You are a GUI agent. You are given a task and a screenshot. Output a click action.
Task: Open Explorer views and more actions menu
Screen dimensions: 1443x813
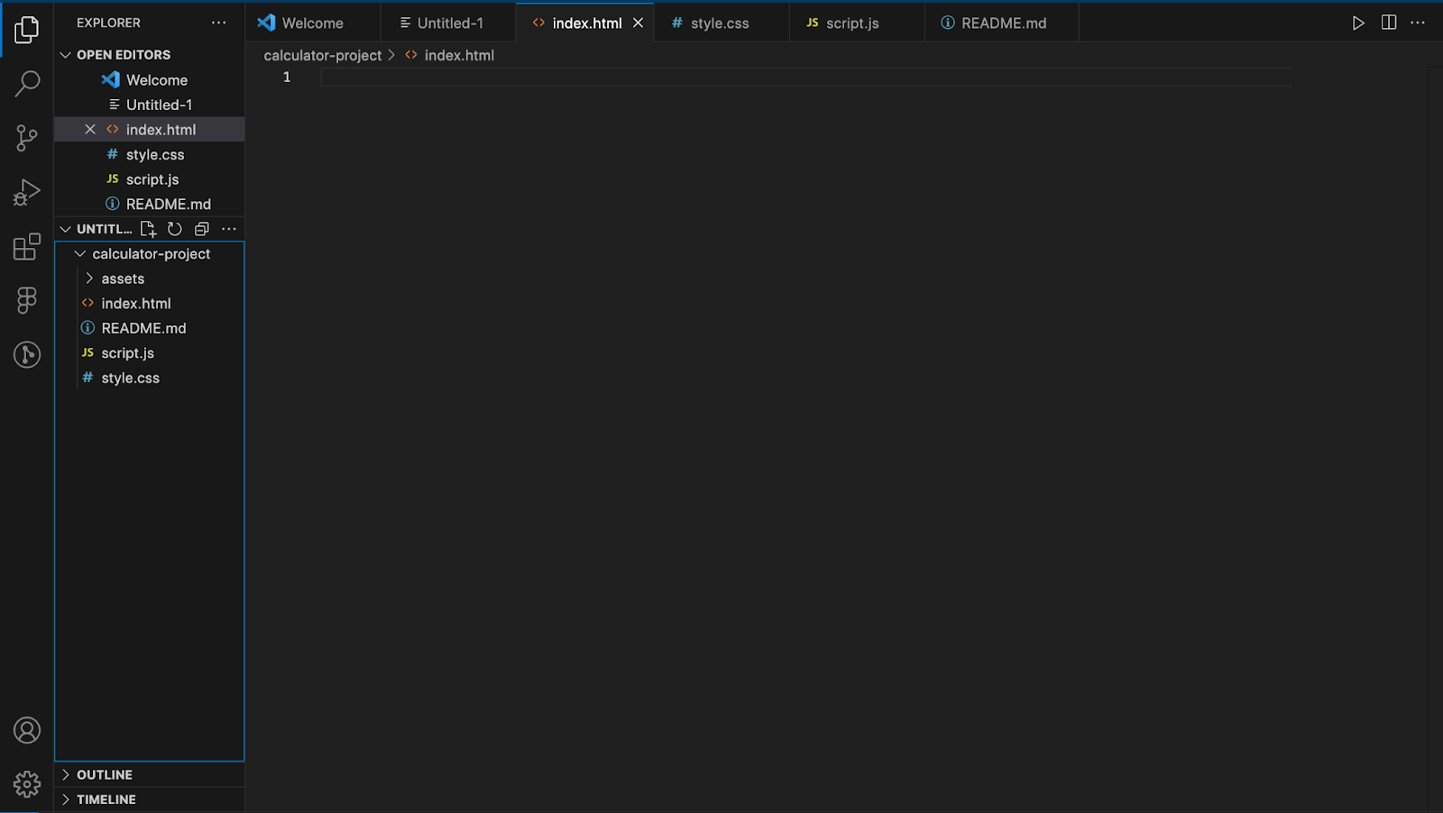point(219,23)
